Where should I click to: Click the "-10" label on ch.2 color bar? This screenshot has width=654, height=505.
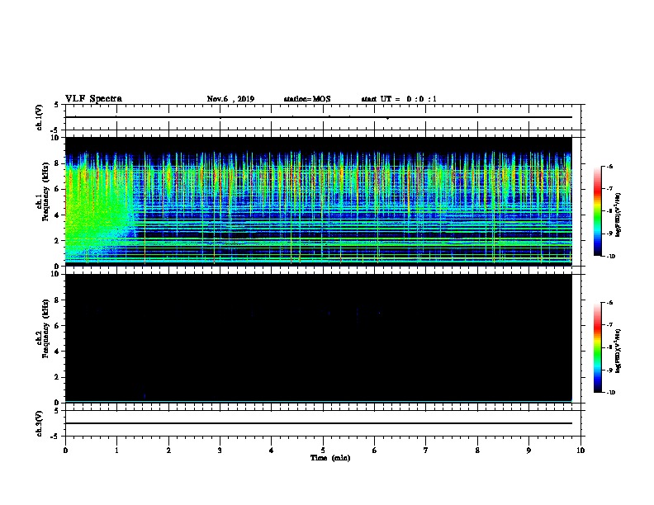click(x=610, y=393)
